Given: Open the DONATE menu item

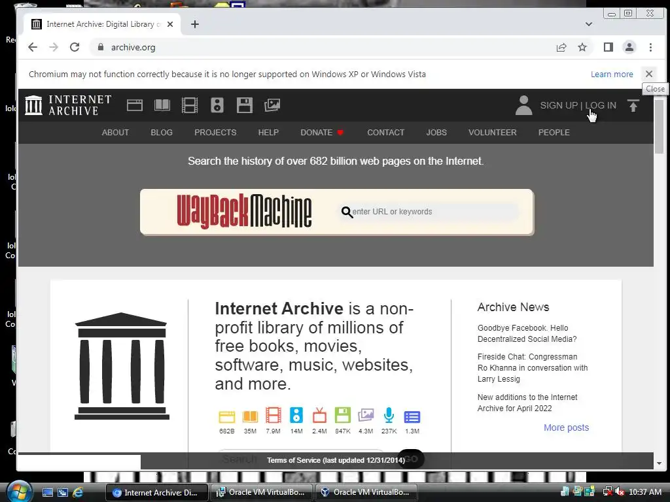Looking at the screenshot, I should (322, 132).
